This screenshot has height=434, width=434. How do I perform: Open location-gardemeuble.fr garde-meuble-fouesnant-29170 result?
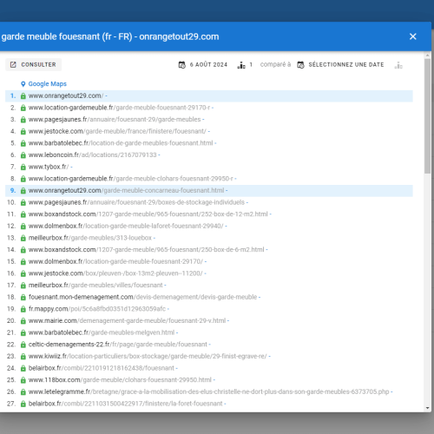coord(119,108)
